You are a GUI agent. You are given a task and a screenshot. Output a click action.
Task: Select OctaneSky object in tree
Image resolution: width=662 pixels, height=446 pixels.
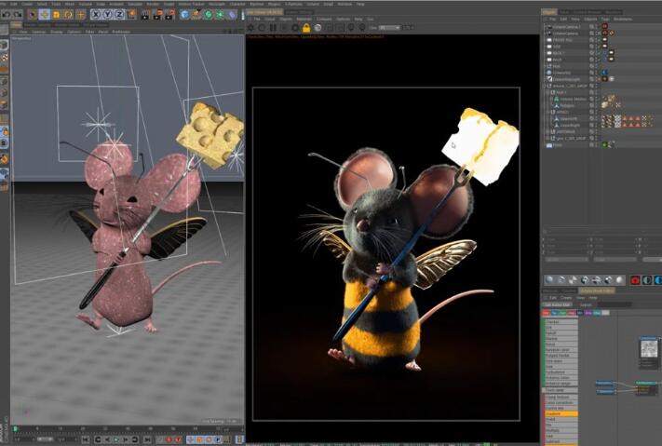(561, 73)
